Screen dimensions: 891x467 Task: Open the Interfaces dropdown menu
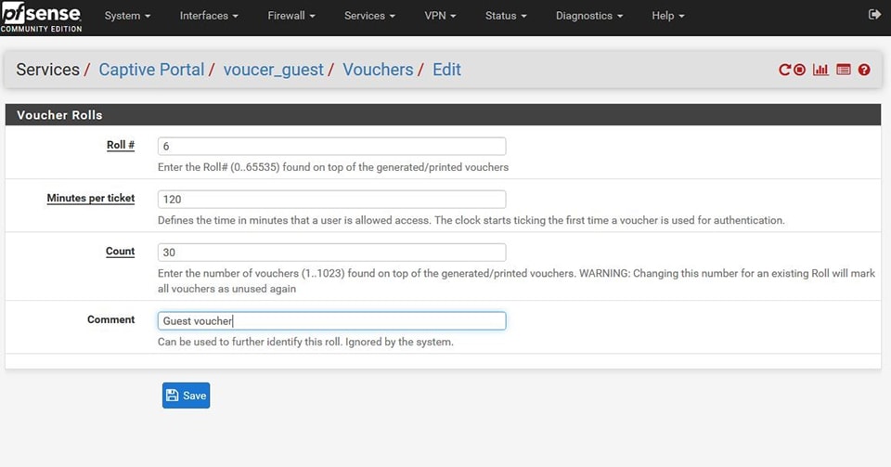tap(209, 16)
